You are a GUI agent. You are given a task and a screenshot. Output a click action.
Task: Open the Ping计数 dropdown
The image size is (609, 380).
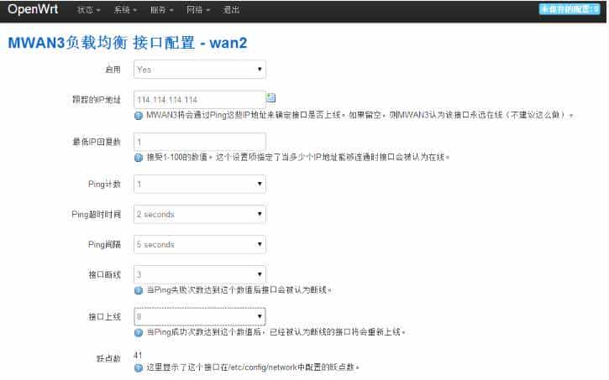pos(200,184)
